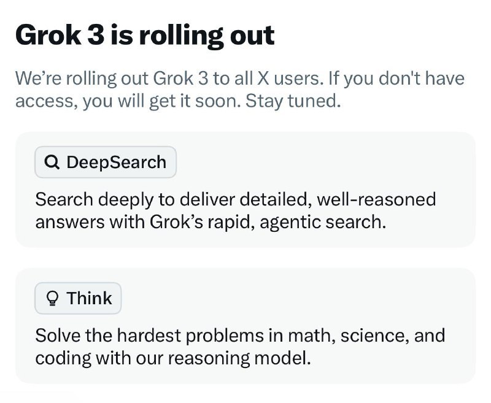491x403 pixels.
Task: Click the DeepSearch description text
Action: pyautogui.click(x=236, y=210)
